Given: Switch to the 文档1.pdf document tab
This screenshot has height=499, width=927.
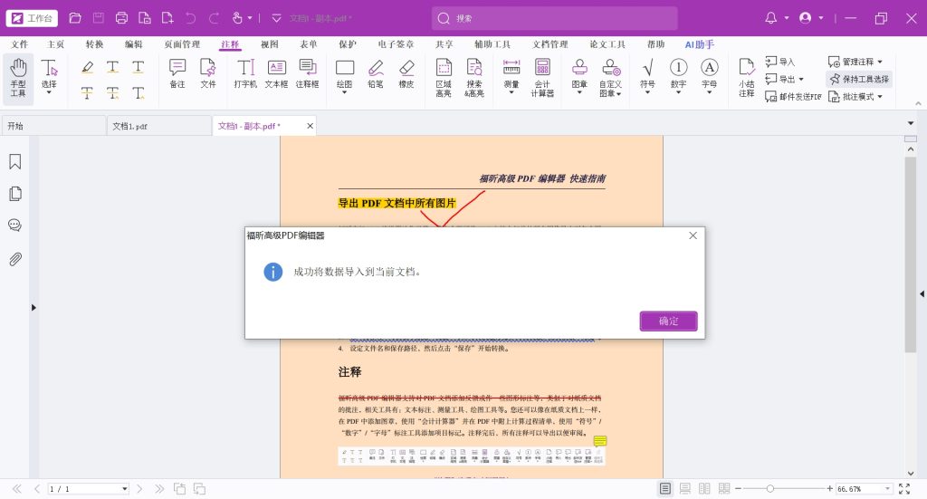Looking at the screenshot, I should [x=158, y=126].
